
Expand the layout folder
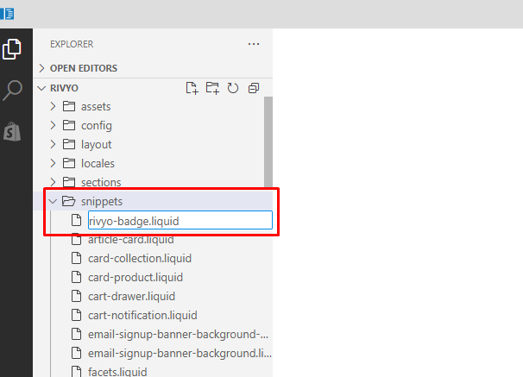click(x=53, y=144)
